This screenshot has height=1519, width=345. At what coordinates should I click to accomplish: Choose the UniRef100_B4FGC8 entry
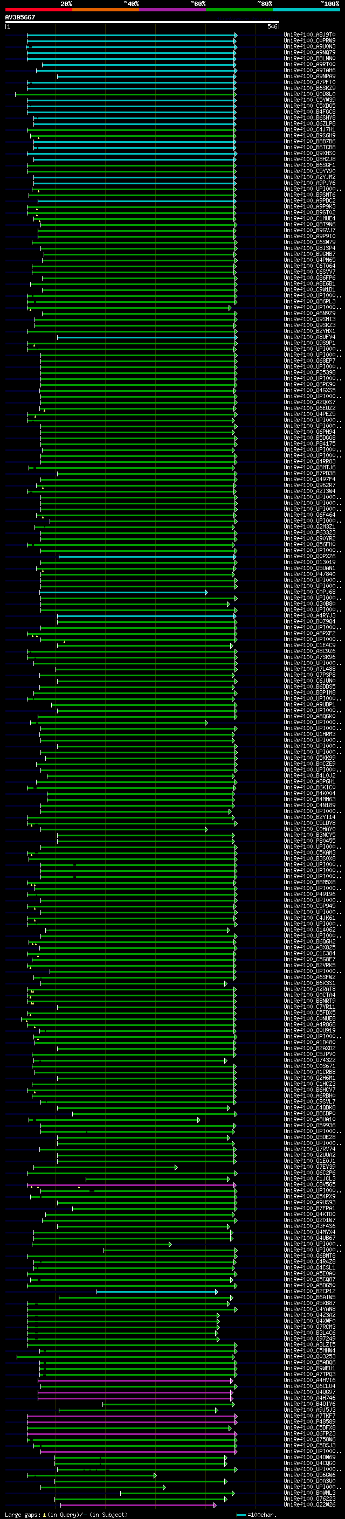pyautogui.click(x=309, y=112)
